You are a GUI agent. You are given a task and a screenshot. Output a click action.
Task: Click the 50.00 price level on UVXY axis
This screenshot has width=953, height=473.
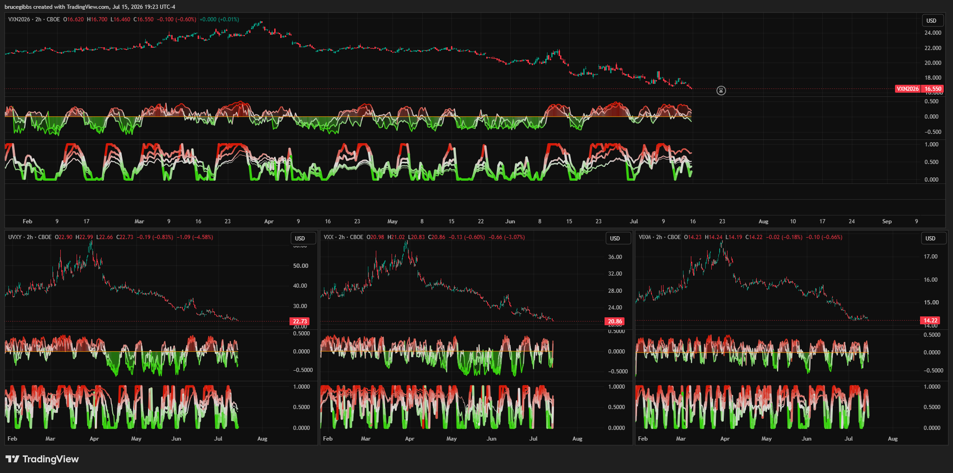tap(300, 266)
